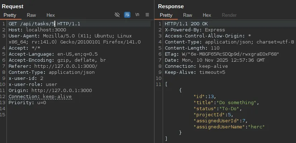The width and height of the screenshot is (296, 143).
Task: Click the GET /api/tasks/5 request line
Action: pyautogui.click(x=32, y=24)
